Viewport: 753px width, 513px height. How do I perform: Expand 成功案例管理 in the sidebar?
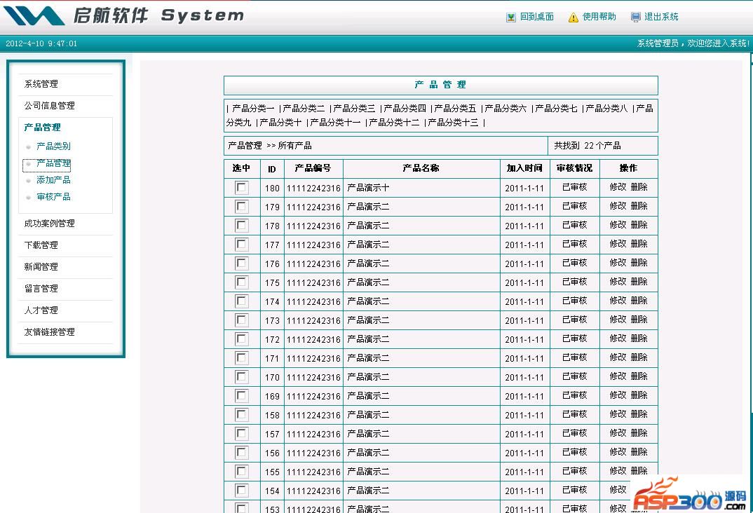[x=49, y=224]
